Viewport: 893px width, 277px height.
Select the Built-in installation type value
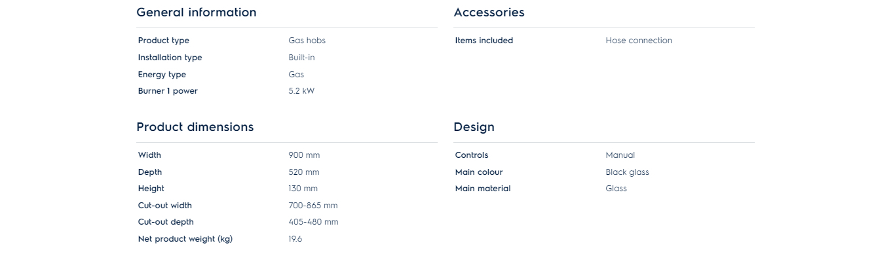[301, 58]
